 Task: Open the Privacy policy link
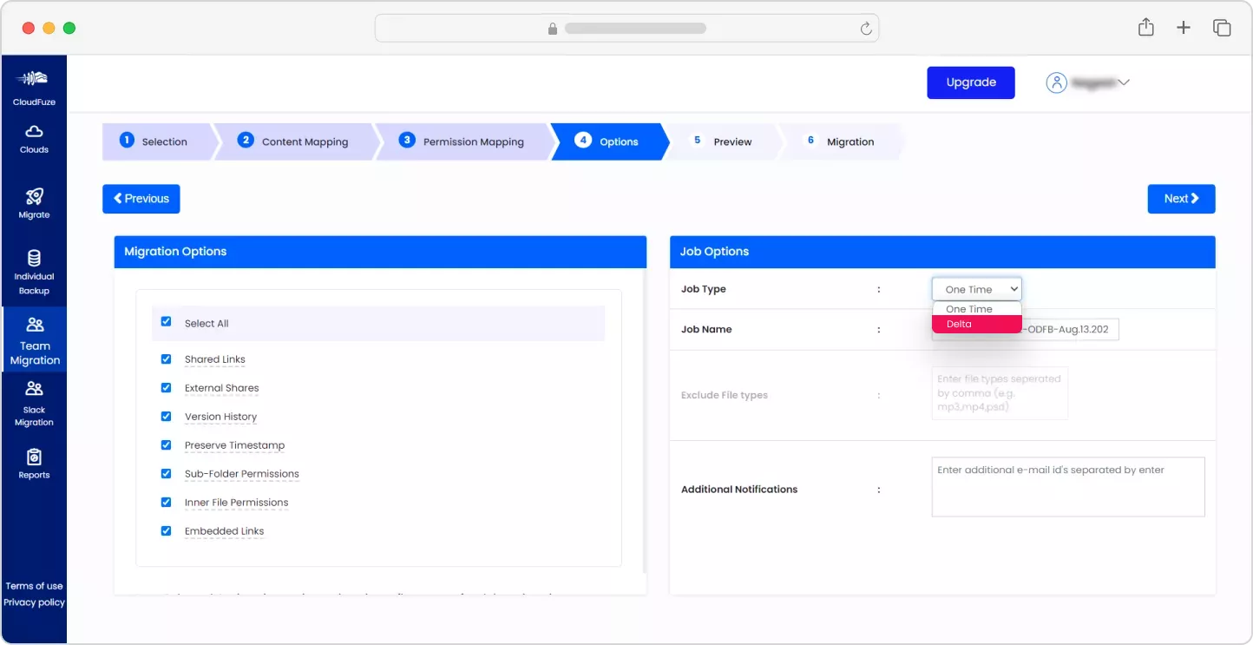(x=34, y=602)
